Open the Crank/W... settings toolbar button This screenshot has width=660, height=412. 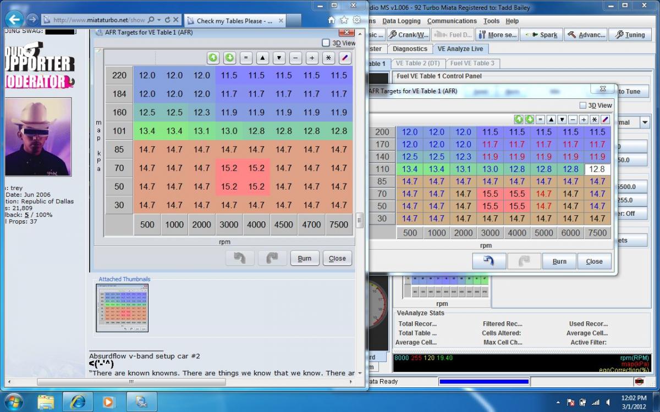[408, 35]
